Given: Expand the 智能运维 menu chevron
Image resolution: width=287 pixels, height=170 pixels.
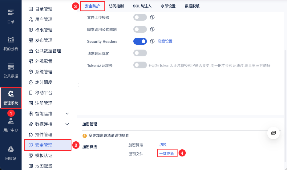Looking at the screenshot, I should pyautogui.click(x=67, y=114).
